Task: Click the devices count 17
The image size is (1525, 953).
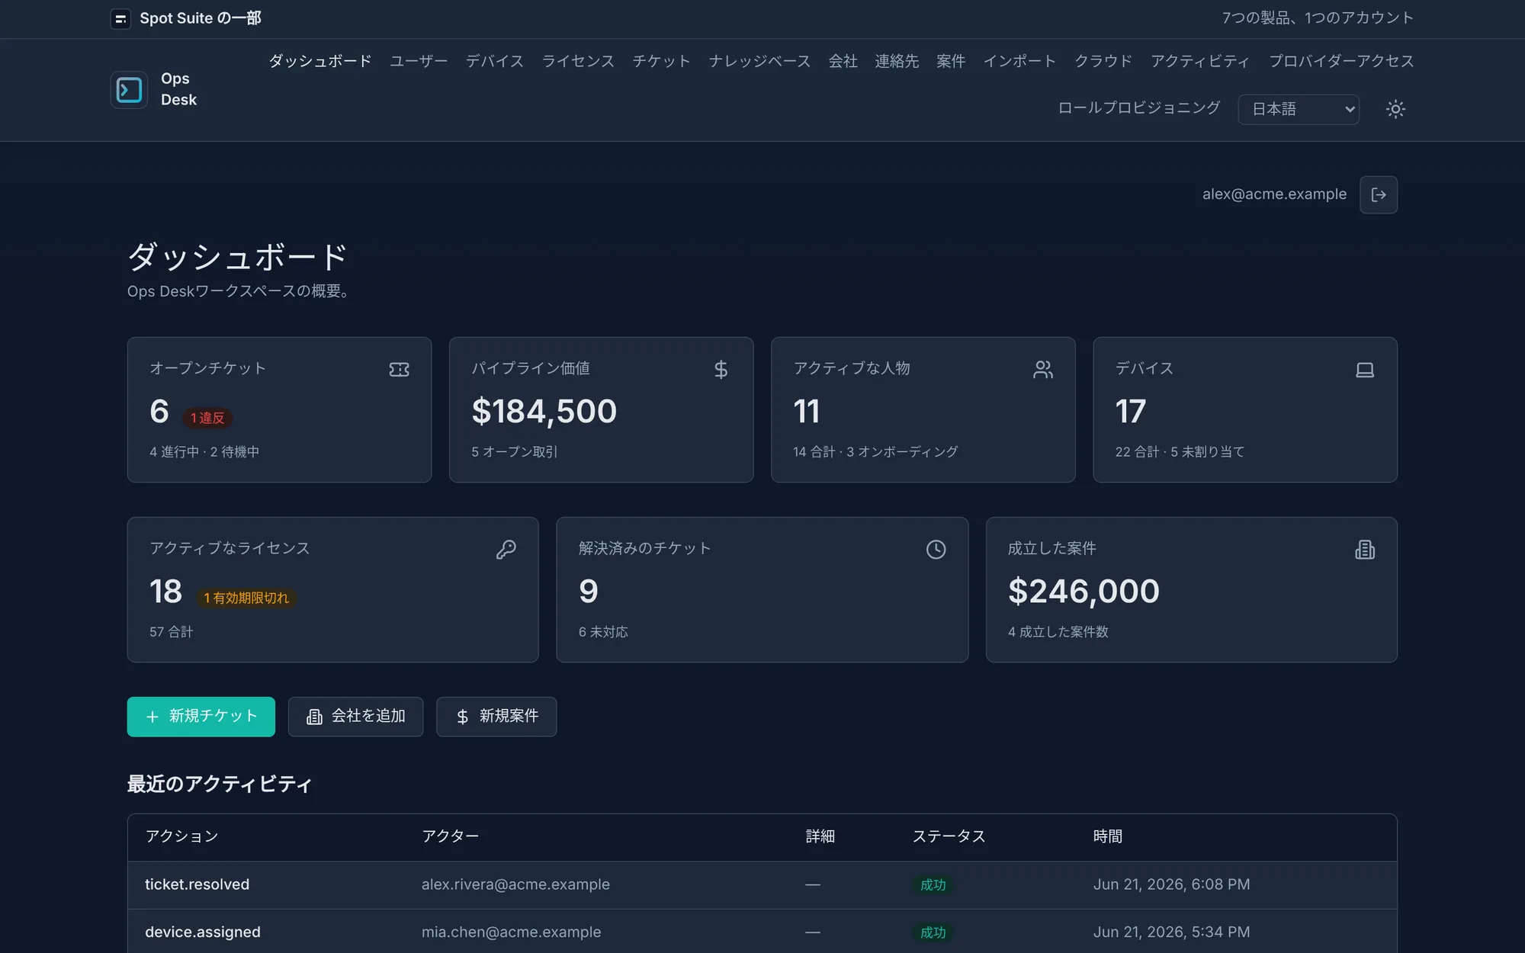Action: click(1130, 412)
